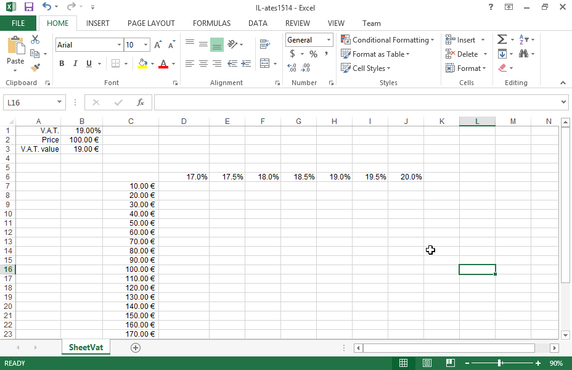This screenshot has height=370, width=572.
Task: Open Conditional Formatting menu
Action: point(387,40)
